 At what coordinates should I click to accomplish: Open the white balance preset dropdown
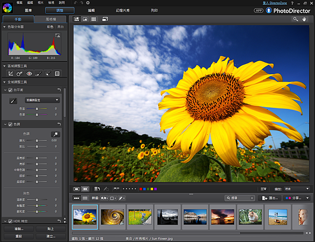[43, 100]
